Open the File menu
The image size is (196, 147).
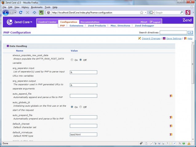click(x=4, y=7)
